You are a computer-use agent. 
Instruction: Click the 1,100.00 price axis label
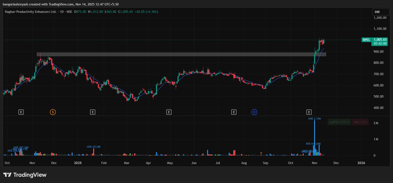coord(380,29)
